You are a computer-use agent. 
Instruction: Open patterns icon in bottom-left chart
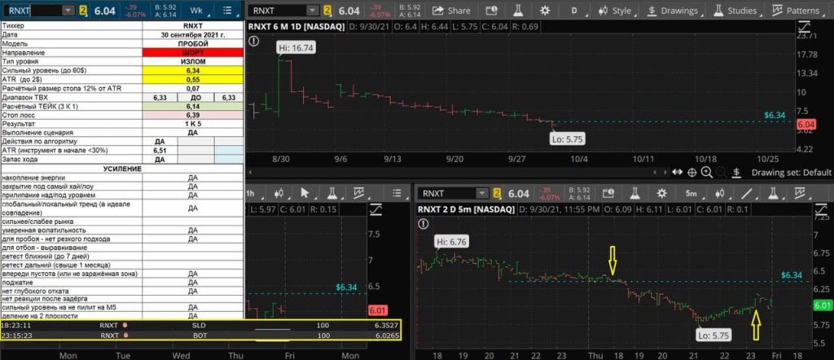pos(358,193)
